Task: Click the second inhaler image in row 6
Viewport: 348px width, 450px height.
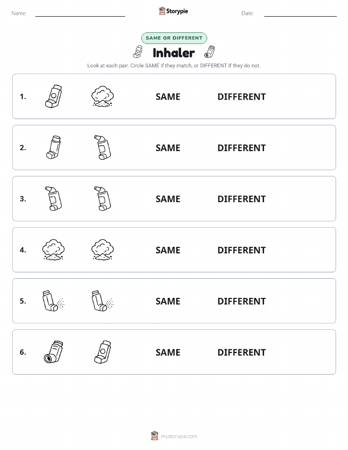Action: click(103, 352)
